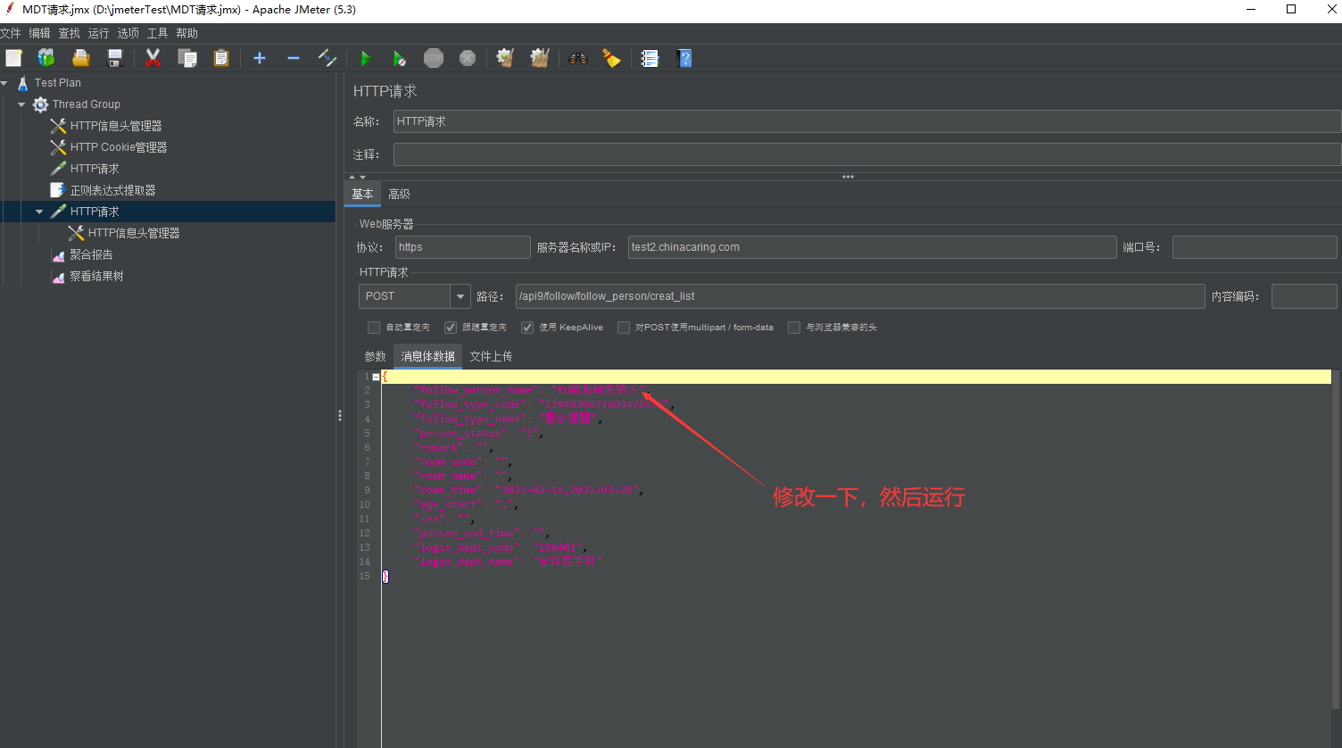Viewport: 1342px width, 748px height.
Task: Click the Copy toolbar icon
Action: [187, 58]
